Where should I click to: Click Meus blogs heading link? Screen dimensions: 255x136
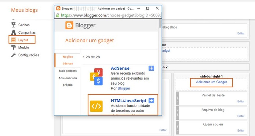[x=24, y=10]
